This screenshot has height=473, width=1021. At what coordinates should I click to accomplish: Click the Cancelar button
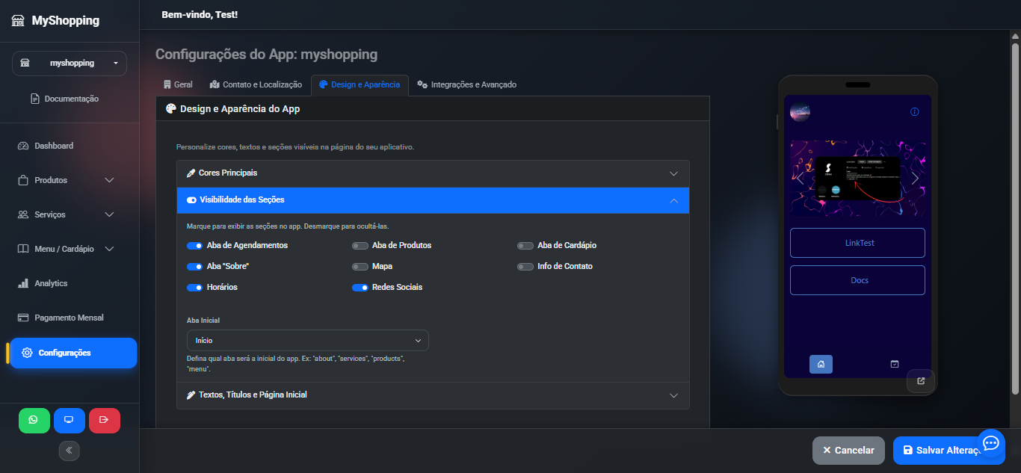848,451
